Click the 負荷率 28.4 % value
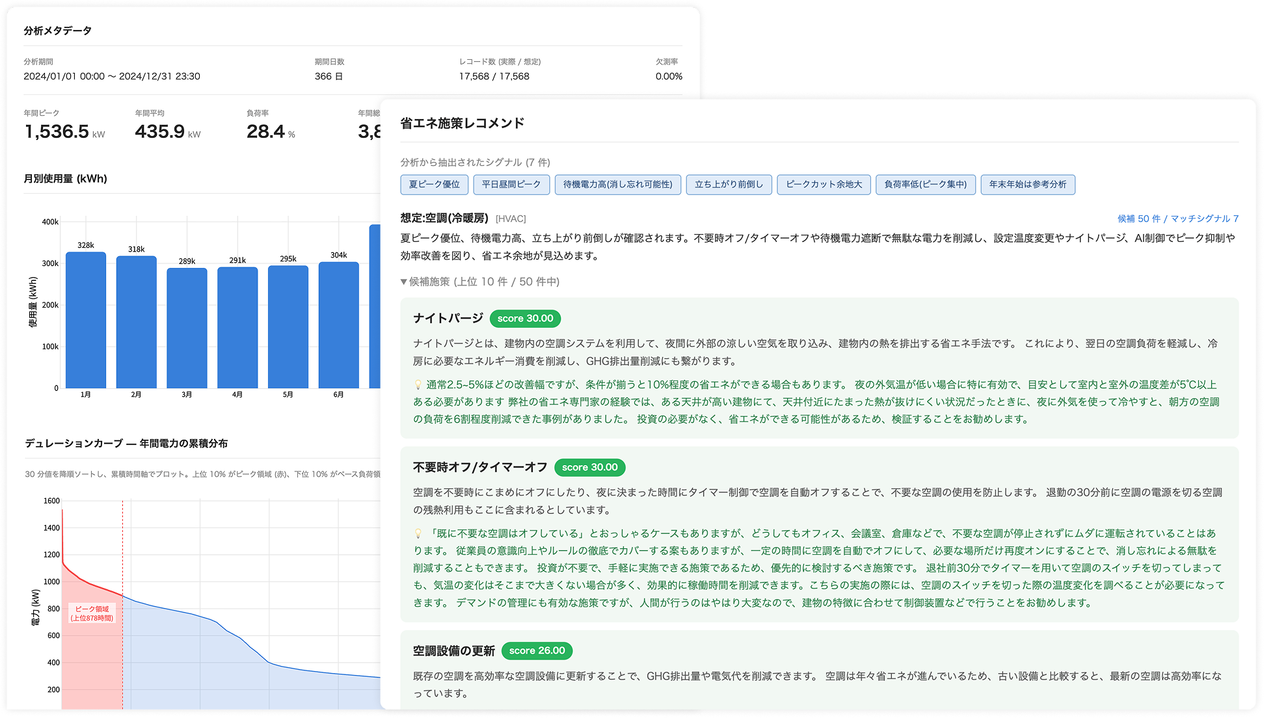This screenshot has height=718, width=1264. click(x=271, y=132)
